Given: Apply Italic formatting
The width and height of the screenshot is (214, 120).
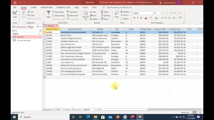Looking at the screenshot, I should (138, 18).
